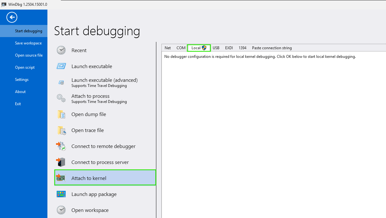
Task: Select Start debugging in sidebar
Action: point(24,31)
